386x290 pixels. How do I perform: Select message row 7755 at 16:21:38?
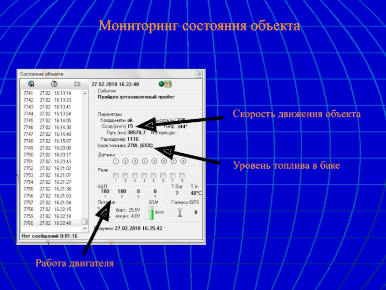pyautogui.click(x=51, y=189)
